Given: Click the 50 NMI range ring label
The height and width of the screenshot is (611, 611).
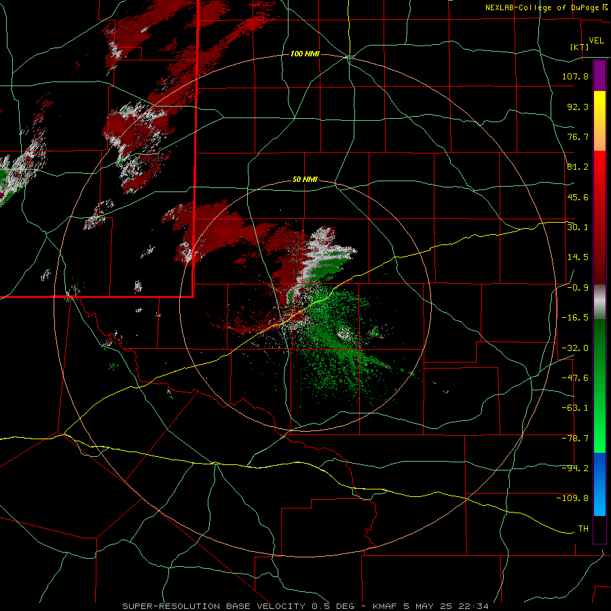Looking at the screenshot, I should (305, 180).
